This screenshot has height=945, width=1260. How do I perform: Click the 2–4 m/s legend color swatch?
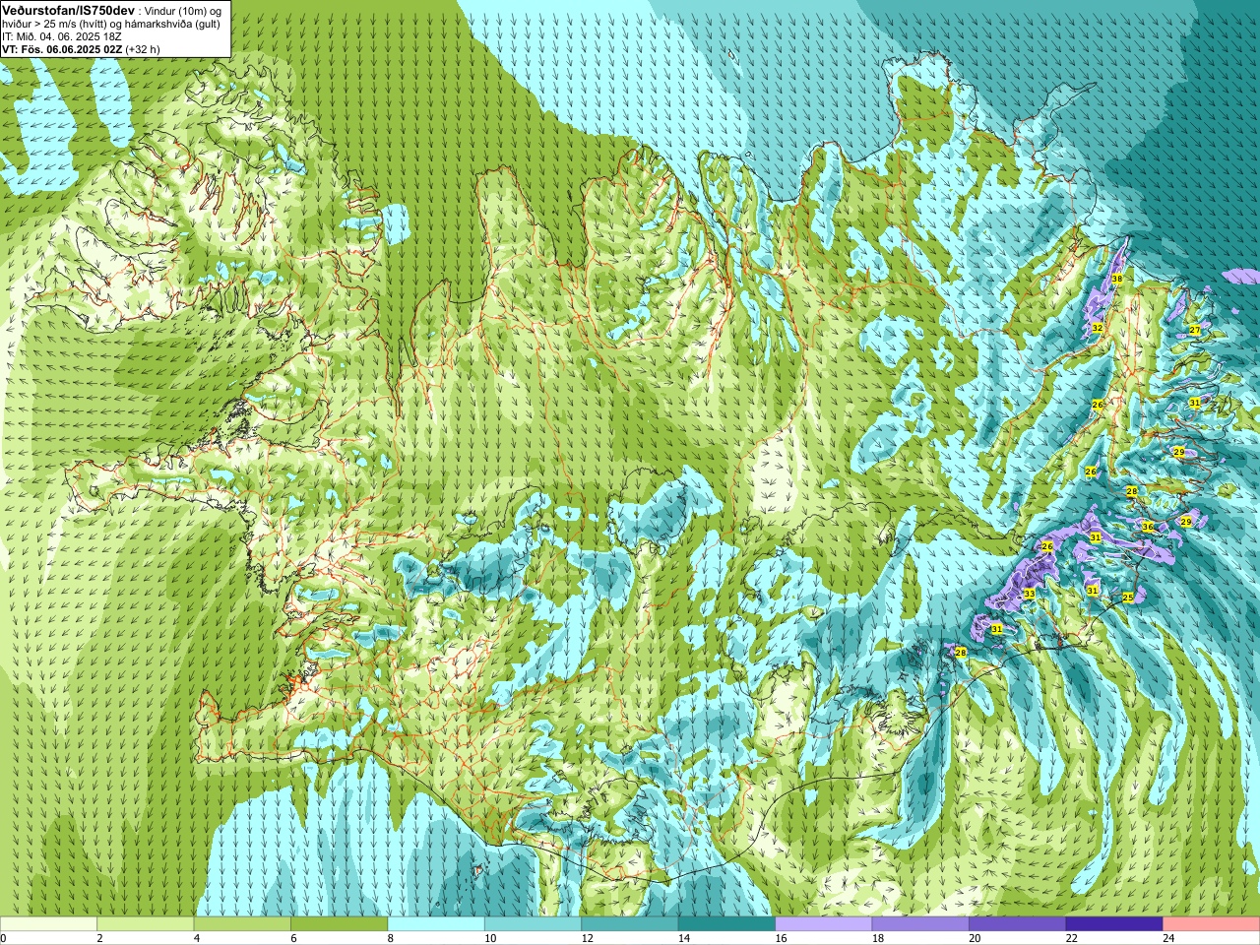(x=146, y=924)
